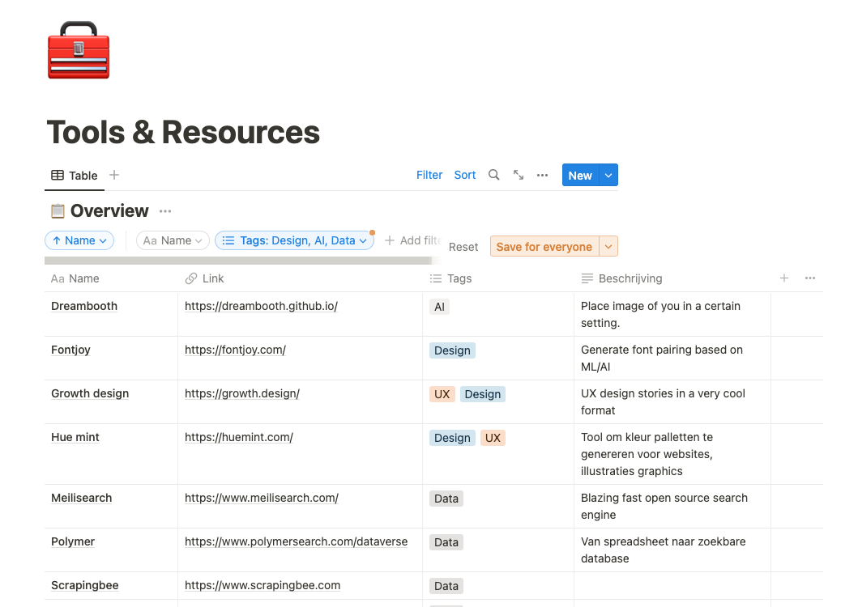
Task: Open the Name ascending sort pill
Action: click(x=79, y=240)
